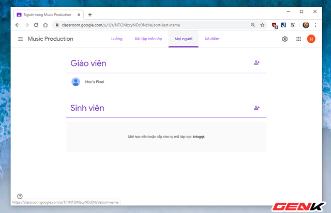Open the main hamburger menu
The width and height of the screenshot is (331, 213).
point(20,39)
